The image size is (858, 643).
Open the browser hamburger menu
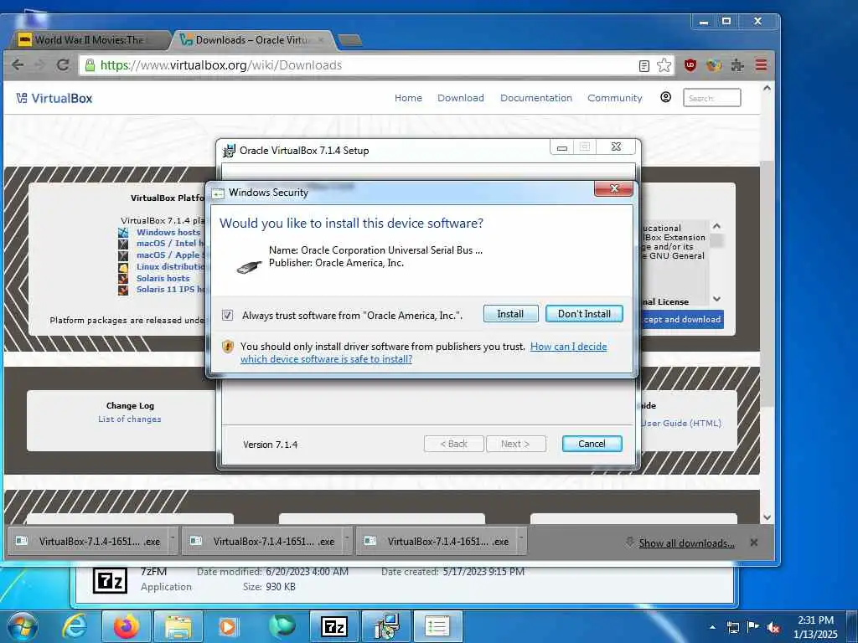tap(761, 65)
